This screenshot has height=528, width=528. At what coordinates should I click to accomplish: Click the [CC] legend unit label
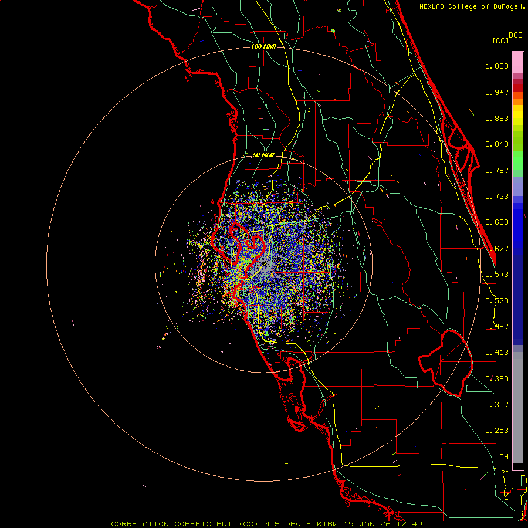pyautogui.click(x=500, y=40)
